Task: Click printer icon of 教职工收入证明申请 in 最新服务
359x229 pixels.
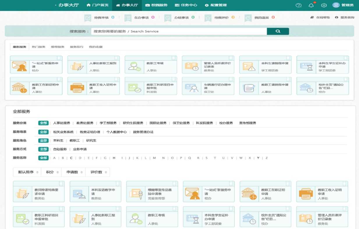Action: click(77, 88)
